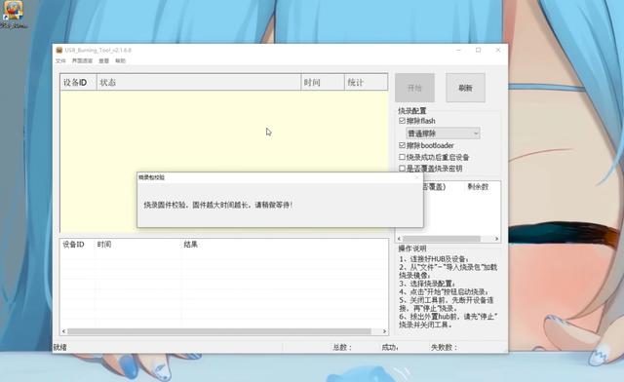Click instruction line 1 连接好HUB及设备
Image resolution: width=624 pixels, height=382 pixels.
click(x=434, y=259)
